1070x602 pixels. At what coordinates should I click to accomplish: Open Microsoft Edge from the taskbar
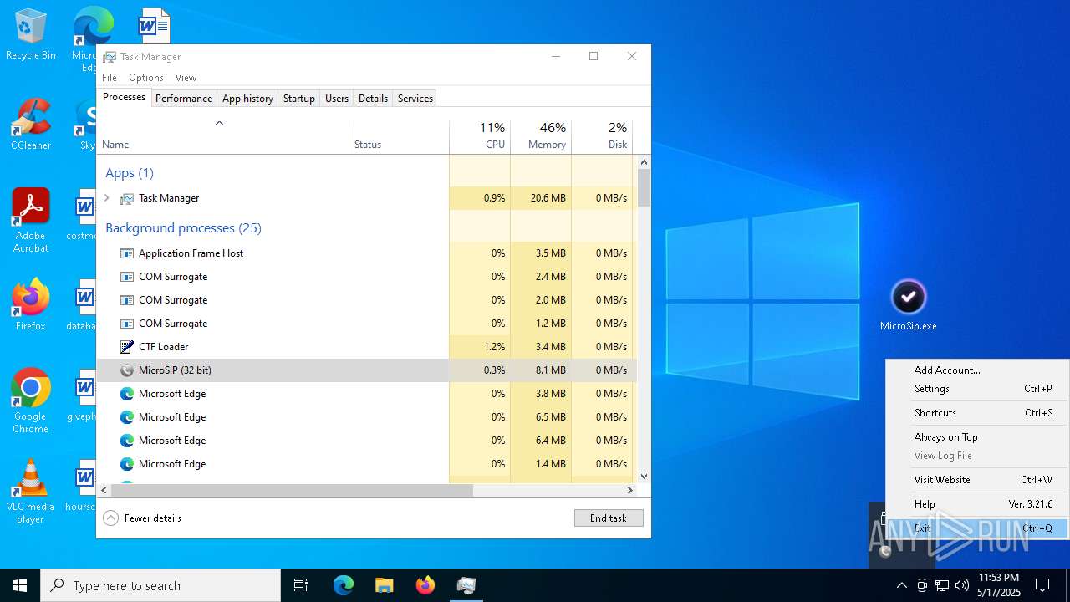[x=344, y=585]
